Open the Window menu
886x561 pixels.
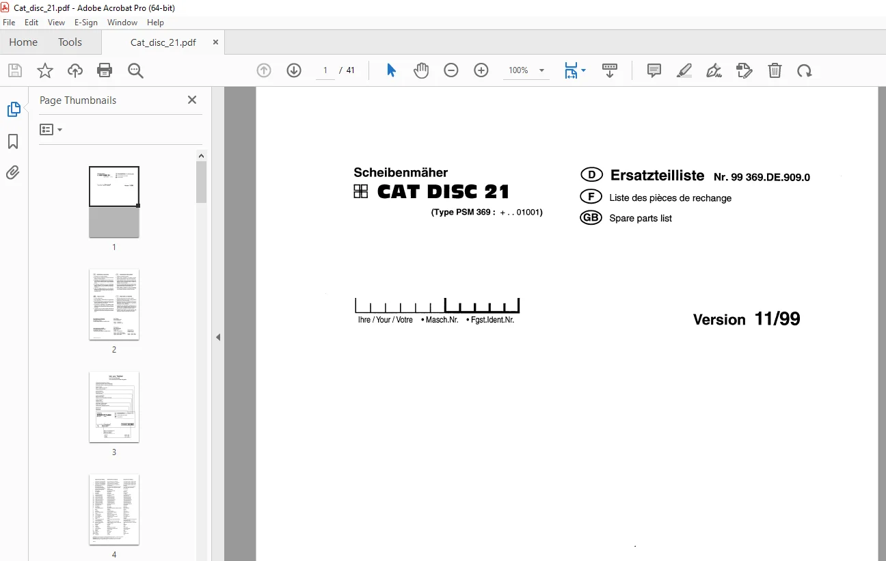pyautogui.click(x=122, y=23)
